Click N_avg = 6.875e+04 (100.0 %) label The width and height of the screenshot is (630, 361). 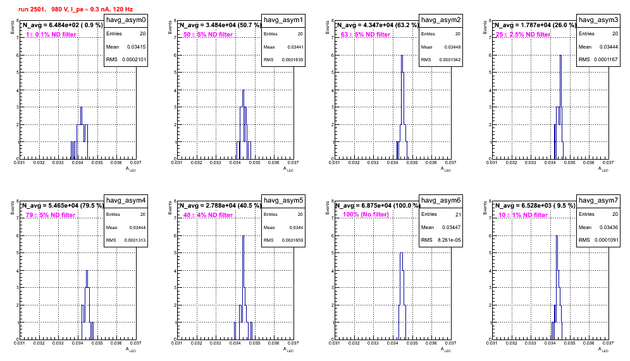tap(378, 205)
